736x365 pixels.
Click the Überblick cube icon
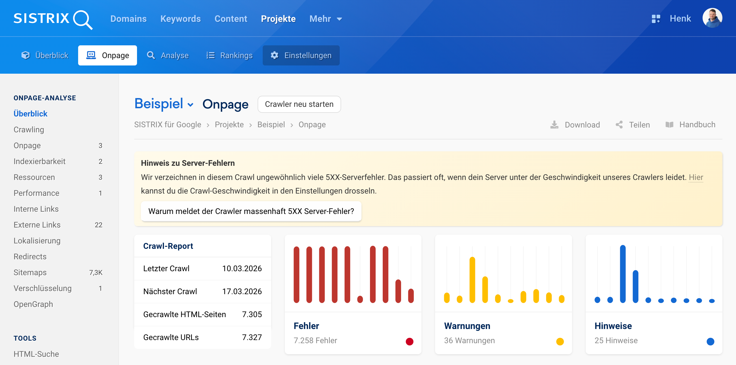(x=25, y=55)
